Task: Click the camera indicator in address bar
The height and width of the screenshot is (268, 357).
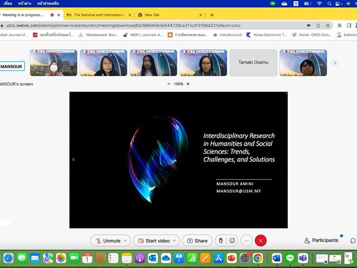Action: pyautogui.click(x=308, y=25)
